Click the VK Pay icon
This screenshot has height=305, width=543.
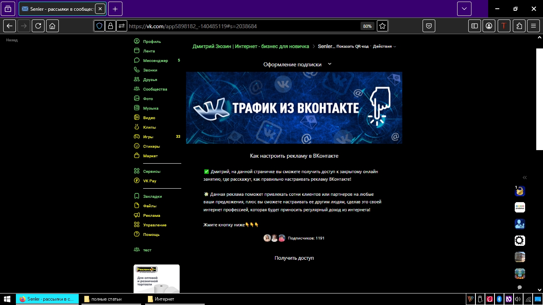click(137, 181)
